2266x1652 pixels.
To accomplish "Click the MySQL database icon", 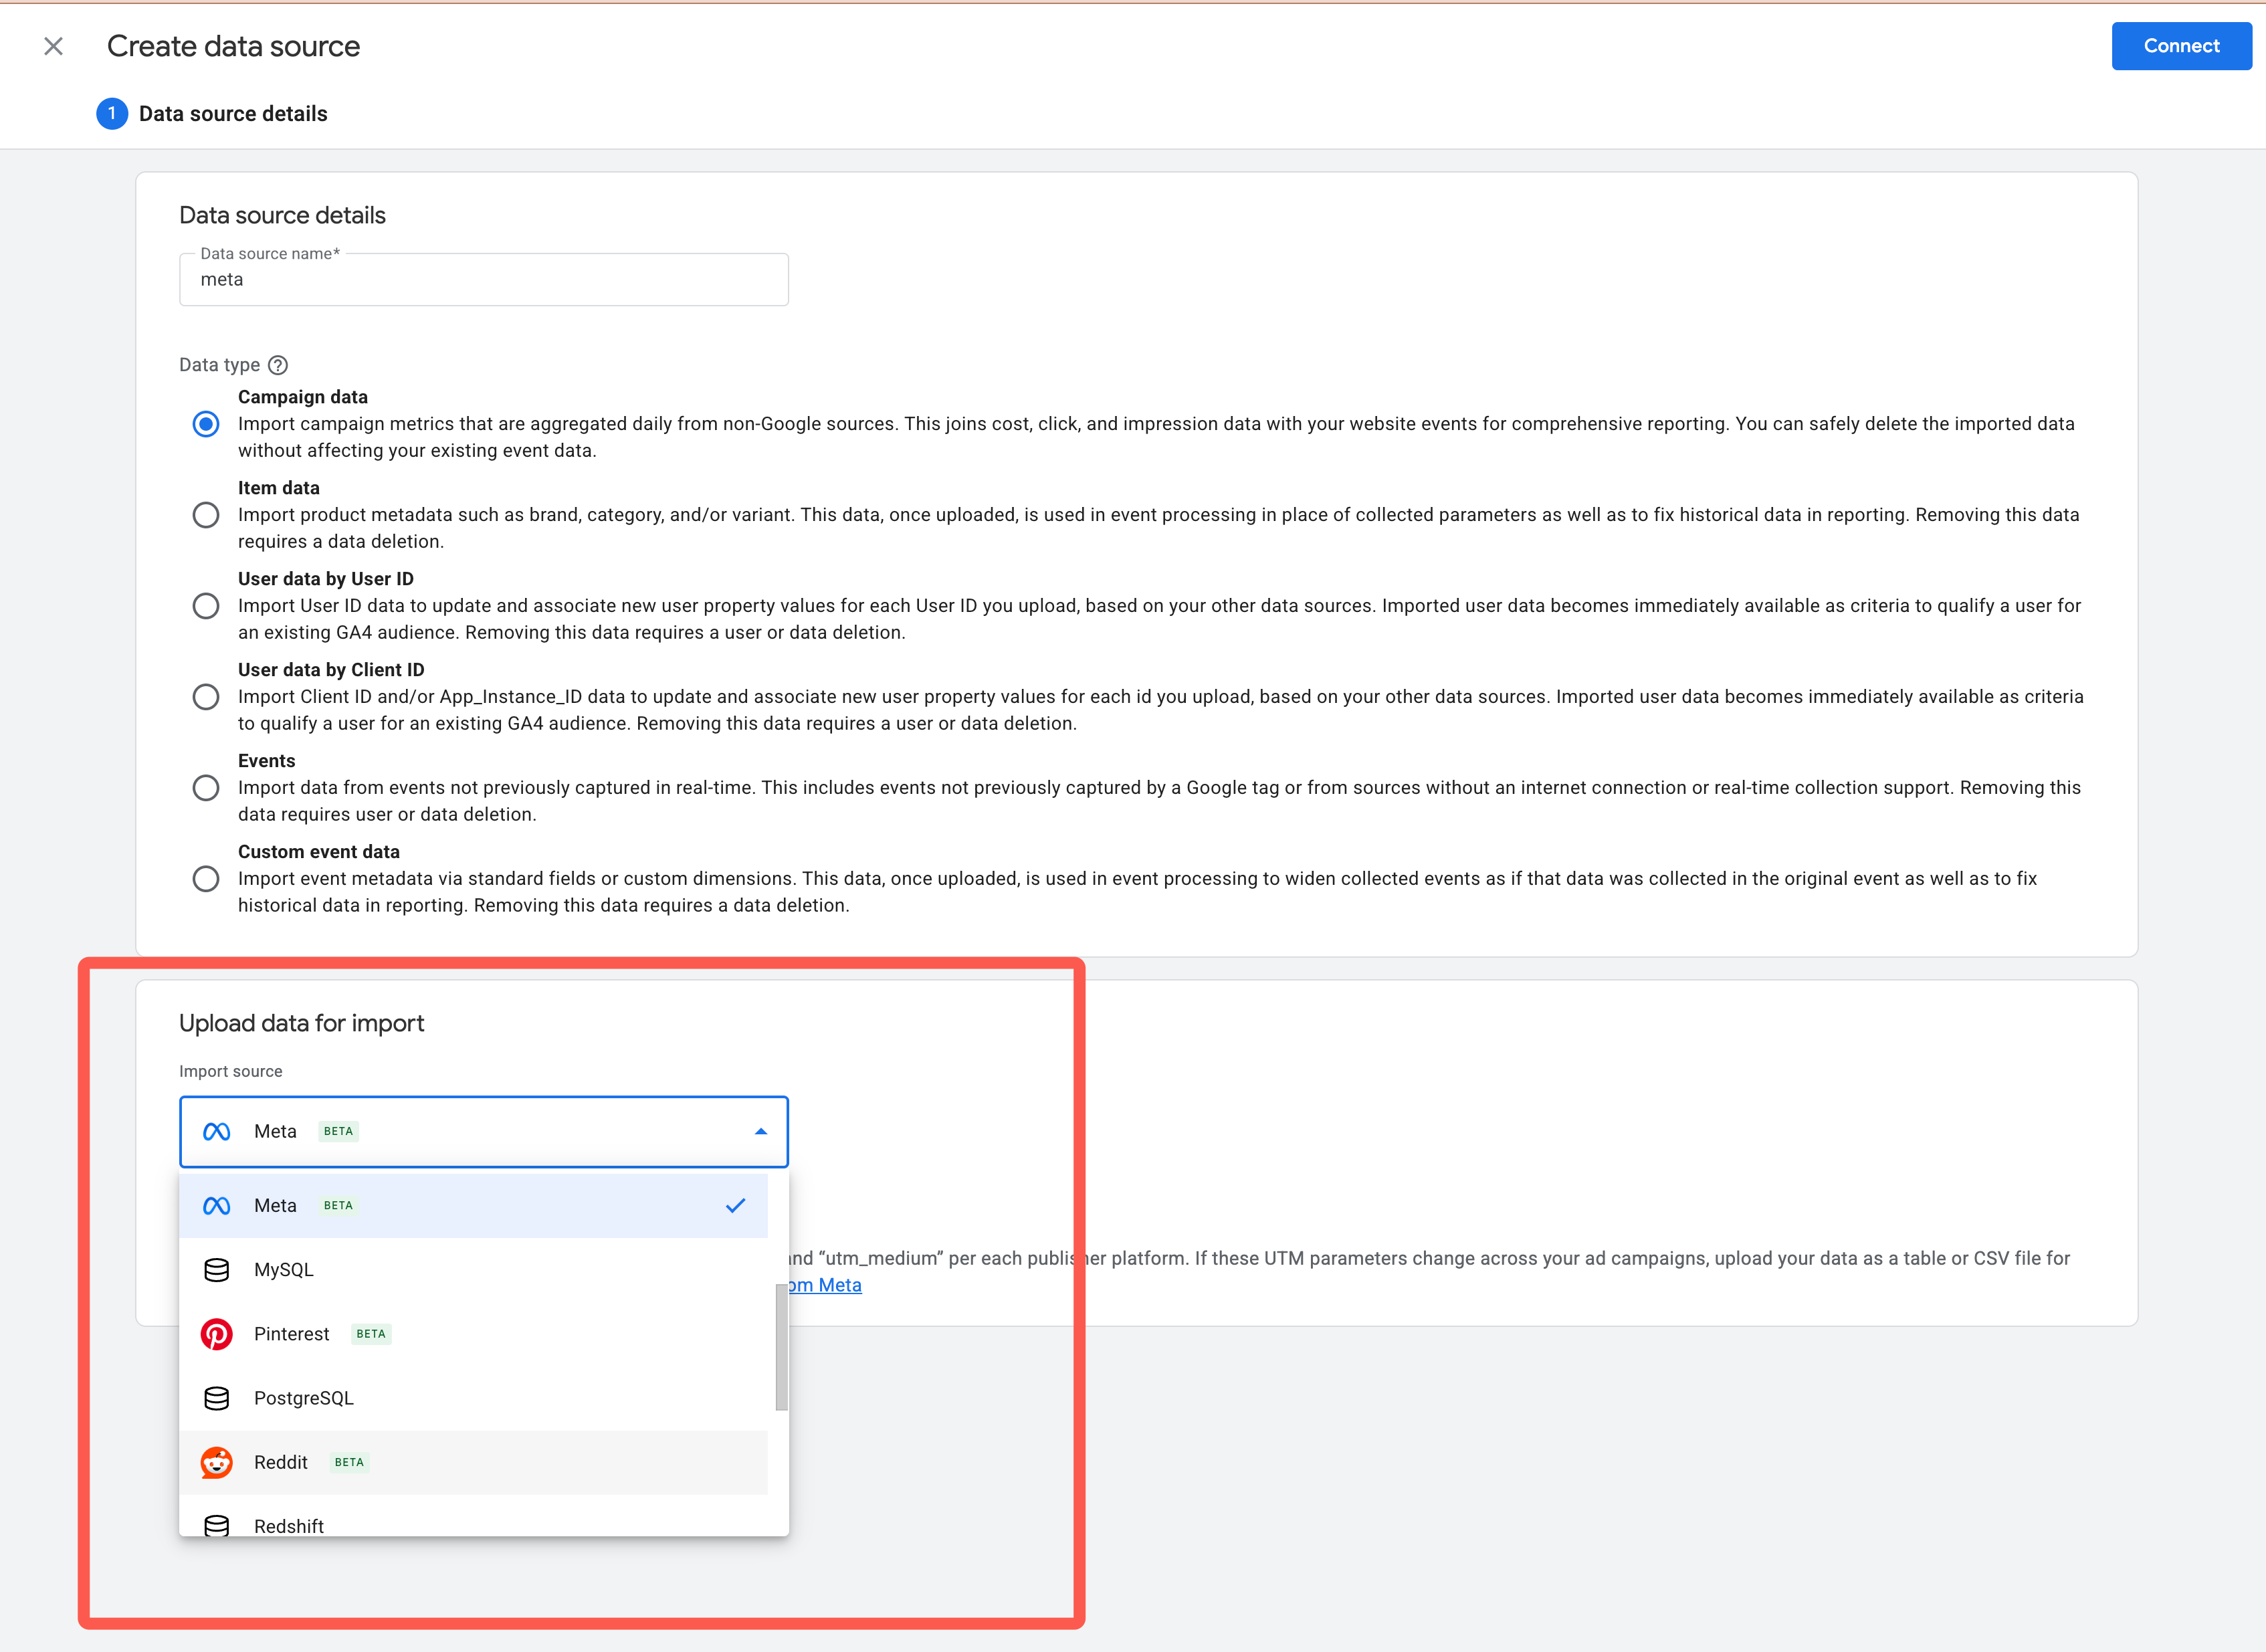I will pyautogui.click(x=217, y=1270).
